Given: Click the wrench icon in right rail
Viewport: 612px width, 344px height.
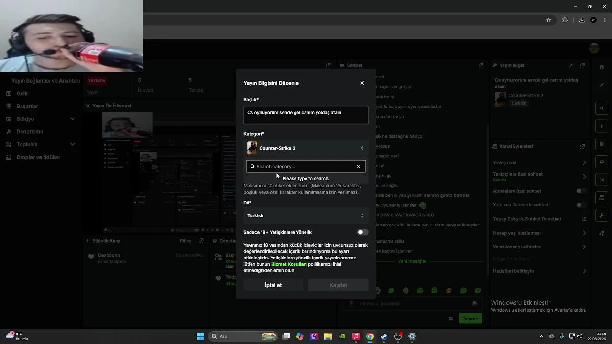Looking at the screenshot, I should [x=602, y=215].
